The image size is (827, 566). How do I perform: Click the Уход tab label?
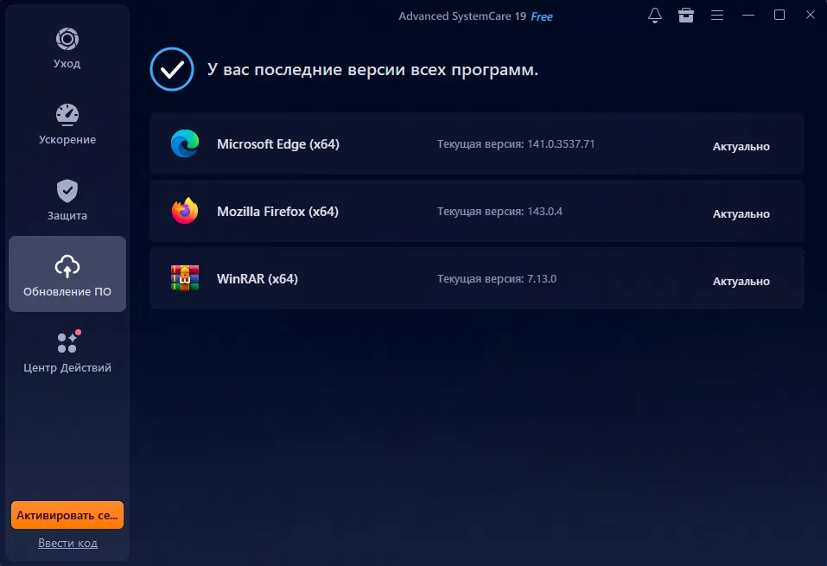pos(67,63)
